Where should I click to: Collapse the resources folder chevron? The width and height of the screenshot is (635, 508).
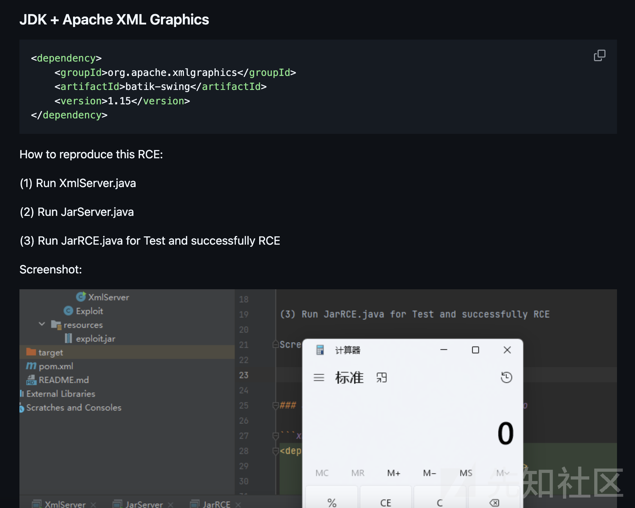pos(42,324)
